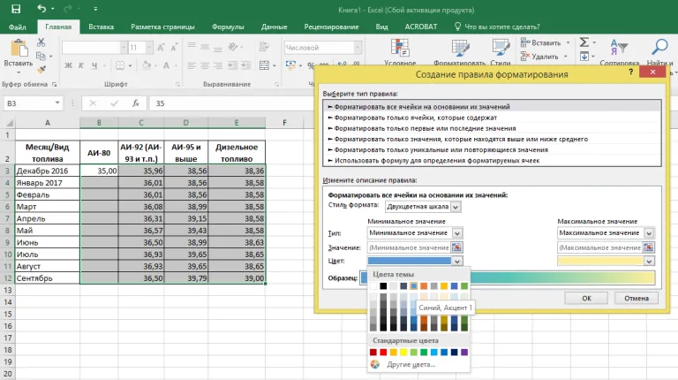This screenshot has height=380, width=678.
Task: Click the Save icon in title bar
Action: pos(16,9)
